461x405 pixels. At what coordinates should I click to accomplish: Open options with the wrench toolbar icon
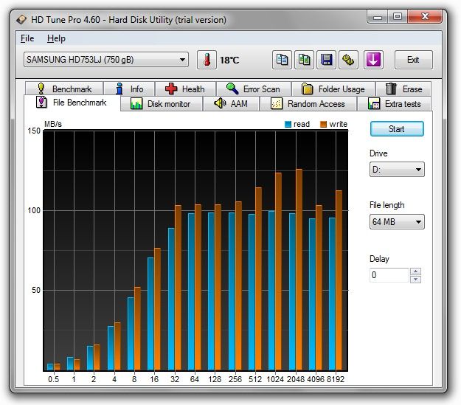pyautogui.click(x=348, y=60)
